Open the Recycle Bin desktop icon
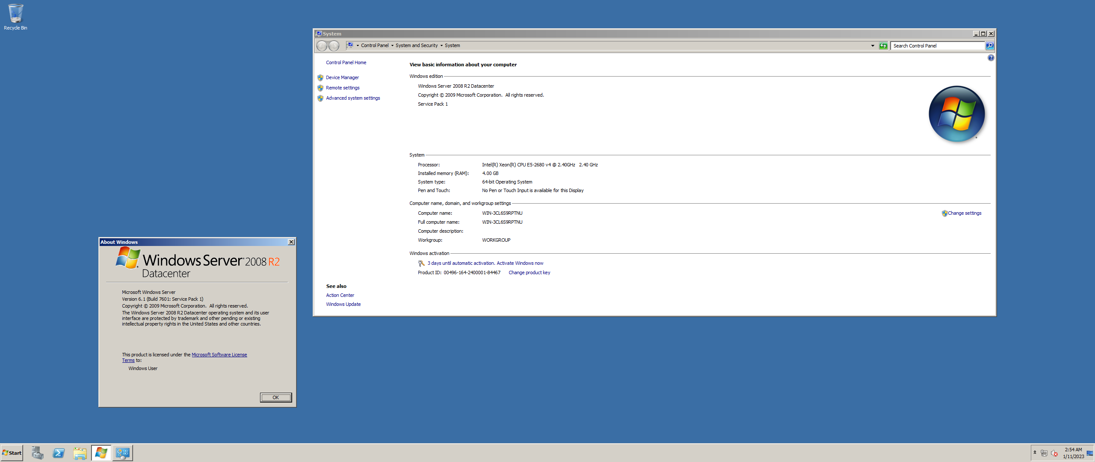The height and width of the screenshot is (462, 1095). 15,17
